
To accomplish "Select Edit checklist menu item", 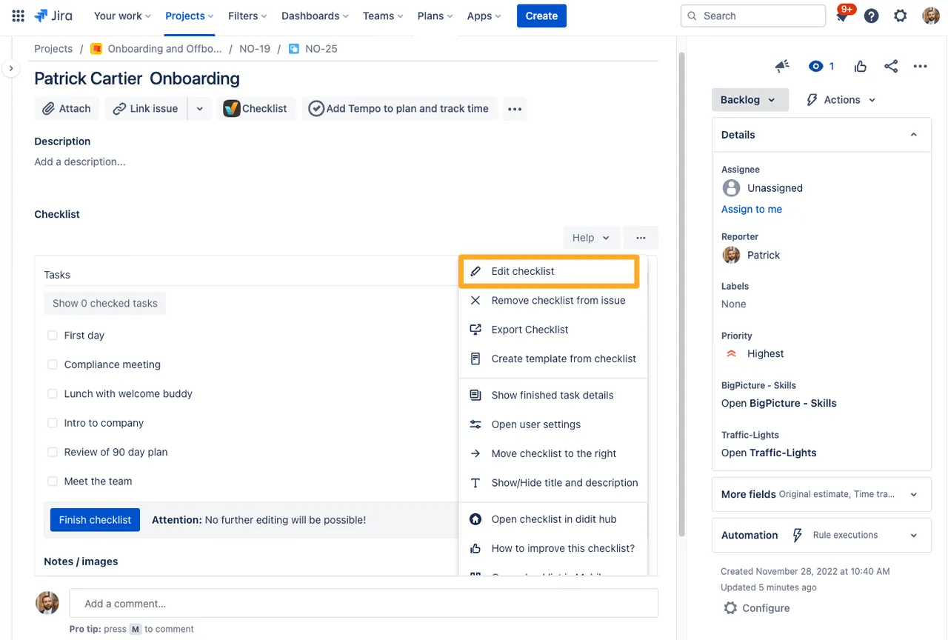I will click(549, 271).
